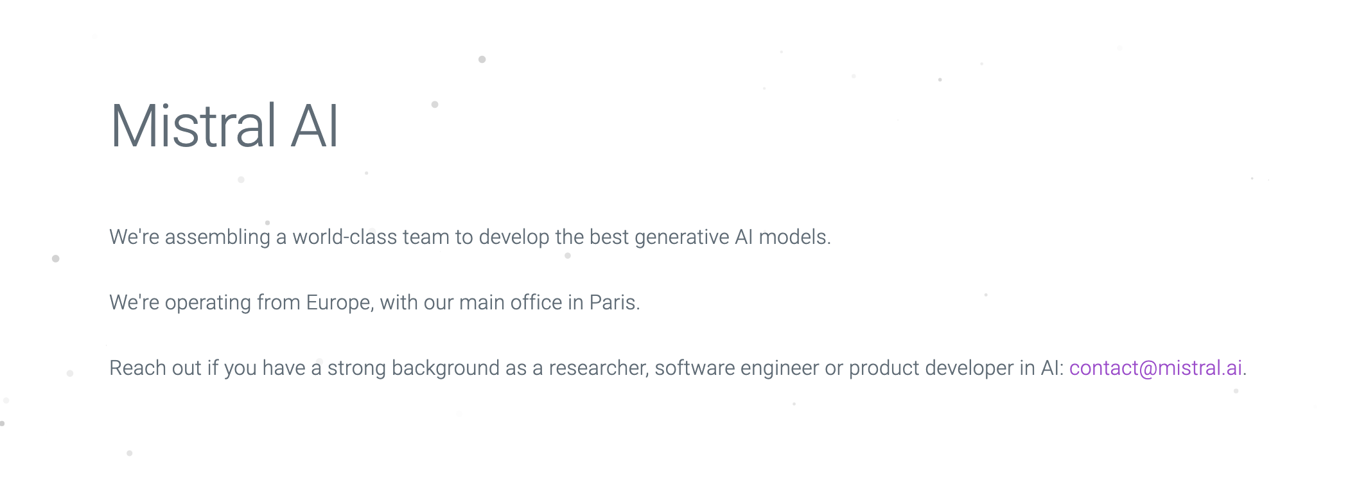Screen dimensions: 1359x484
Task: Click the 'AI' part of the heading
Action: point(315,126)
